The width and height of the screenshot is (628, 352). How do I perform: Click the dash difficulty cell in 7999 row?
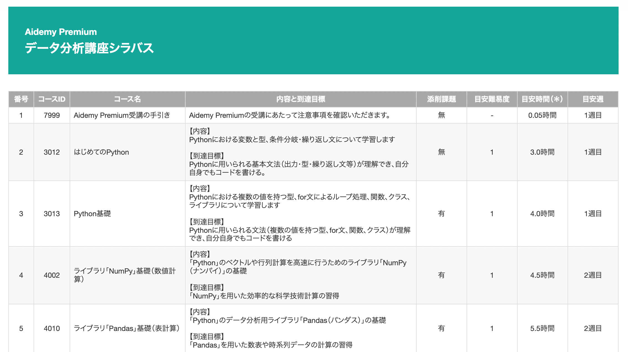click(x=492, y=115)
